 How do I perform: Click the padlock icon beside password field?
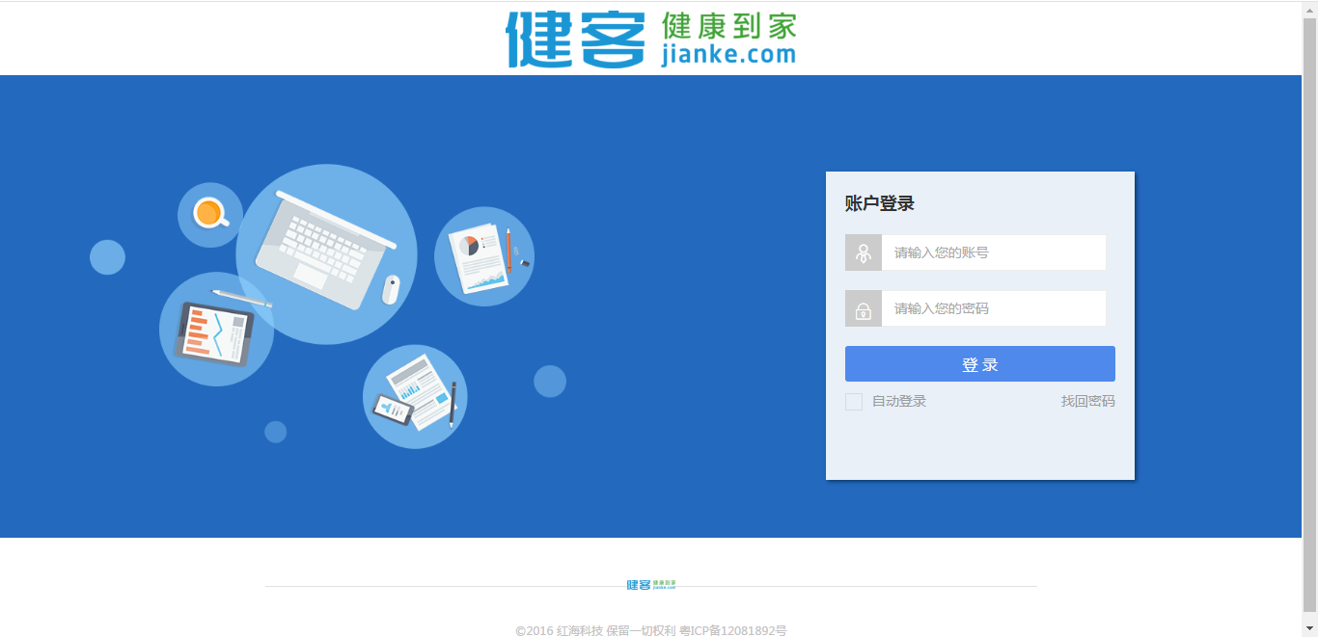click(x=864, y=308)
